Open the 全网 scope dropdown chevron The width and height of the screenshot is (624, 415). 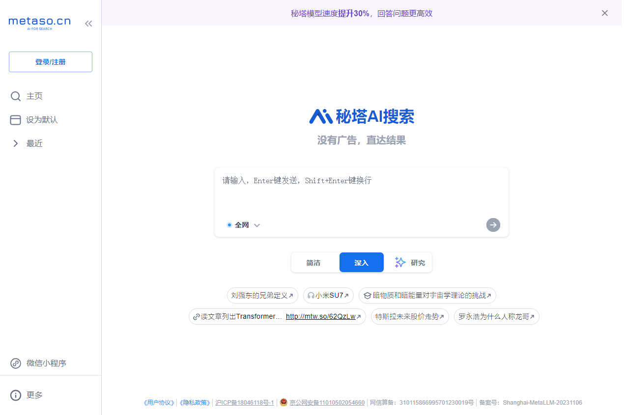click(256, 225)
